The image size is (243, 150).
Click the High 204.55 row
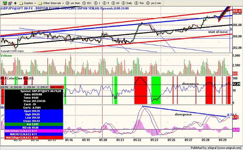click(x=34, y=114)
